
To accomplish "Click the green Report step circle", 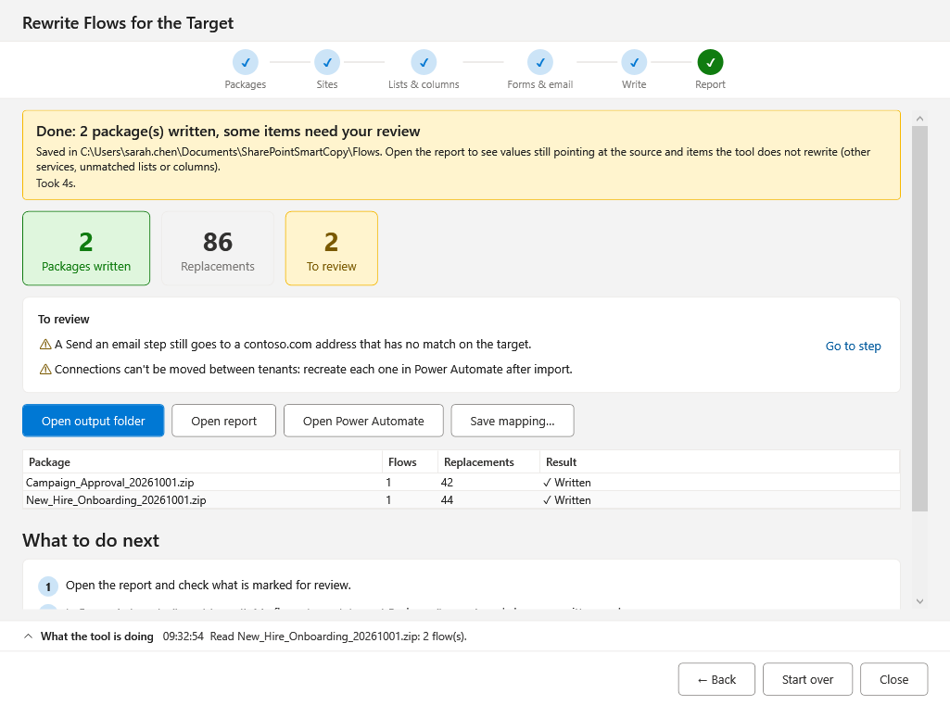I will (710, 62).
